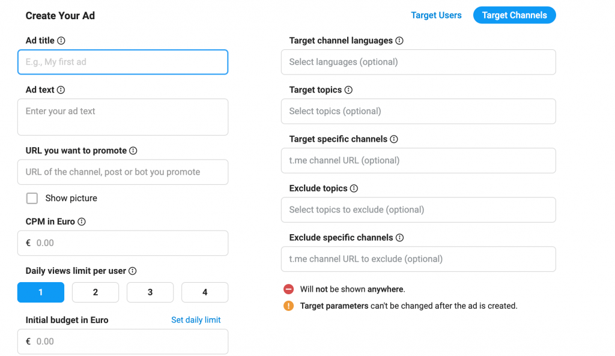The image size is (615, 356).
Task: Click the Initial budget in Euro field
Action: pos(123,342)
